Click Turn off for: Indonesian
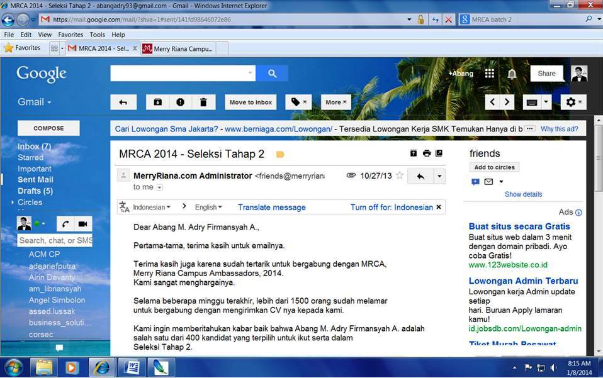The width and height of the screenshot is (603, 378). pyautogui.click(x=392, y=208)
